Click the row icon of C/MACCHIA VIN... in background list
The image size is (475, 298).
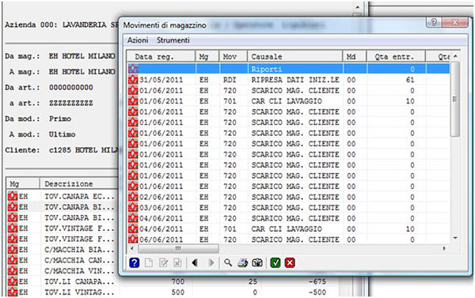[13, 271]
